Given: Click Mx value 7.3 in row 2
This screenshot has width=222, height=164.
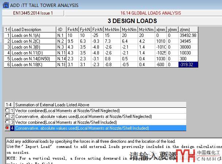Looking at the screenshot, I should [x=112, y=41].
